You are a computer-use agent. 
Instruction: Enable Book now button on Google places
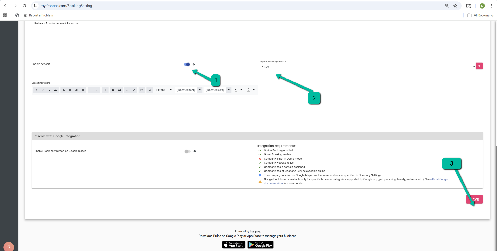pos(188,151)
